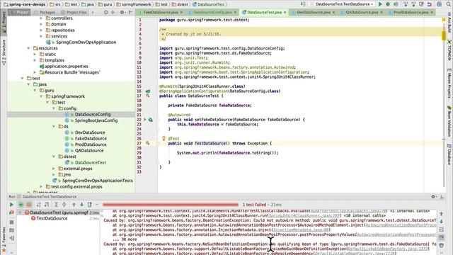Collapse the dstest package arrow
This screenshot has width=453, height=255.
54,157
